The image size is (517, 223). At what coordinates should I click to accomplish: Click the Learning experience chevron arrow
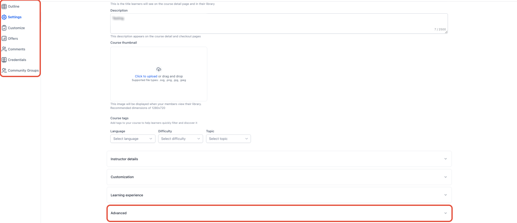[x=445, y=195]
